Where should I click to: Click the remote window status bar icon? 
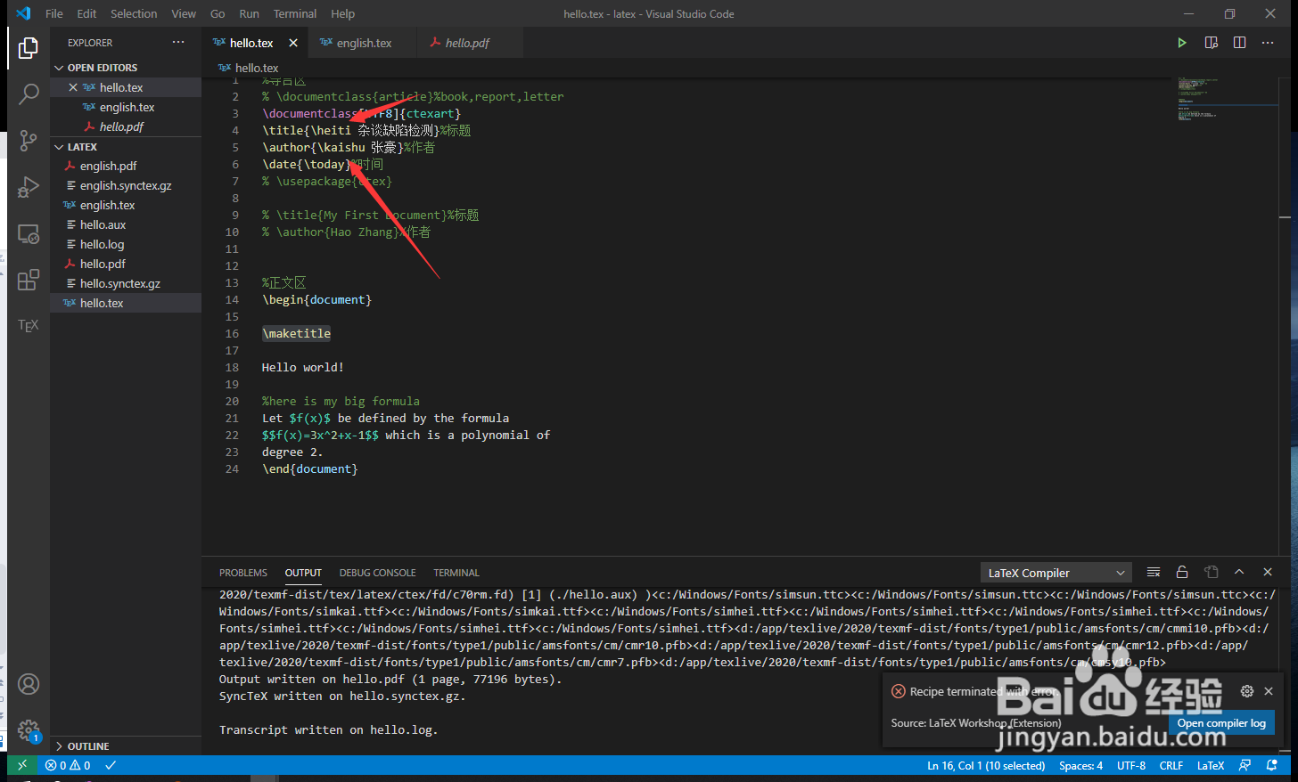coord(22,765)
